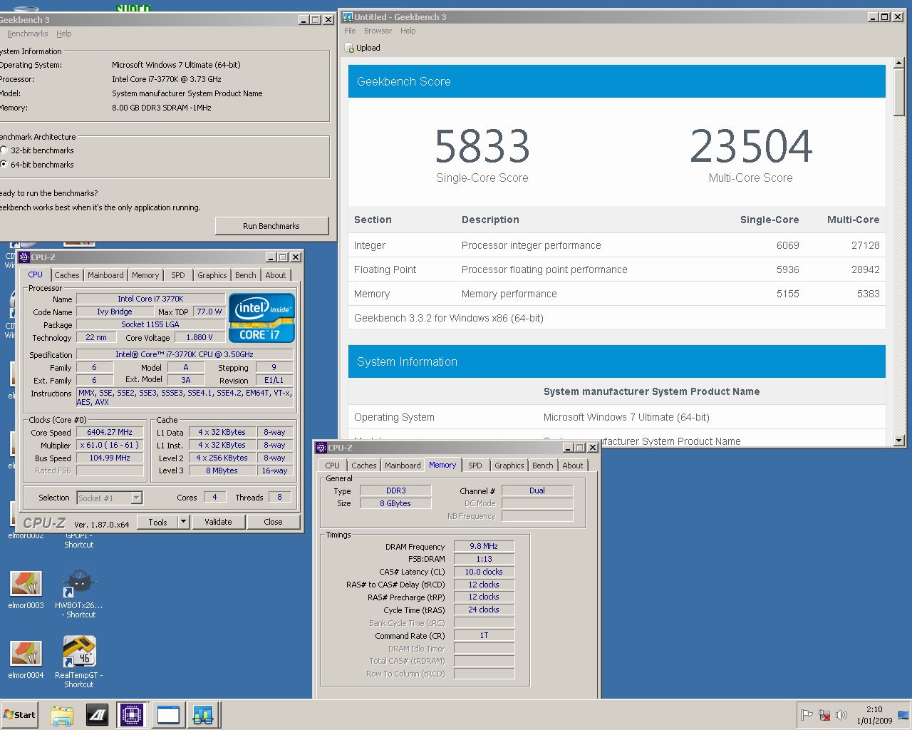Open the Socket #1 selection dropdown

(x=136, y=498)
